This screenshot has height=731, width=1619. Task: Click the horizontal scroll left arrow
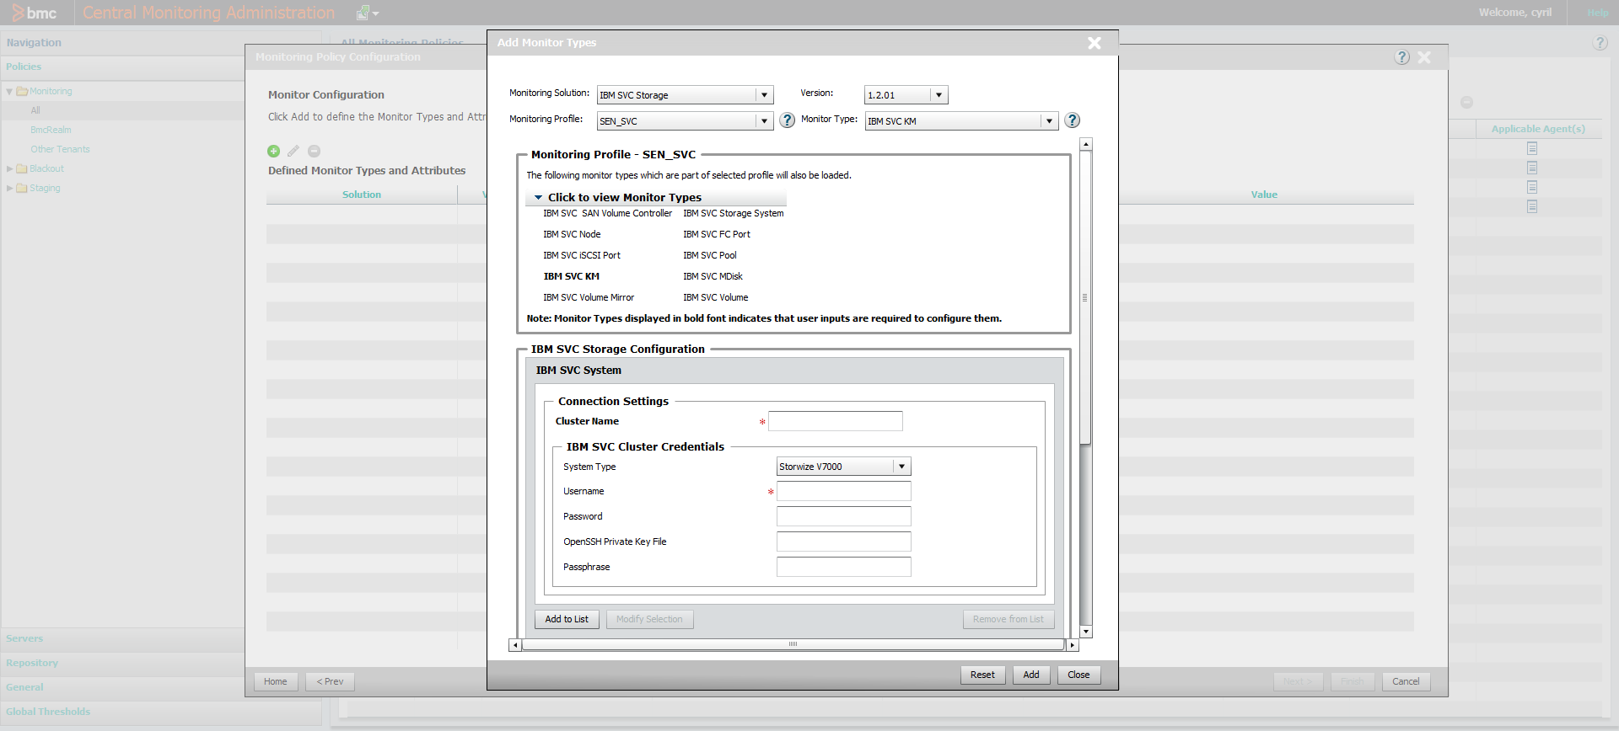point(515,645)
